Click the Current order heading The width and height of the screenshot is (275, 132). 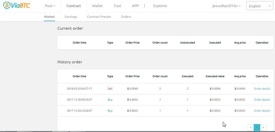coord(70,28)
